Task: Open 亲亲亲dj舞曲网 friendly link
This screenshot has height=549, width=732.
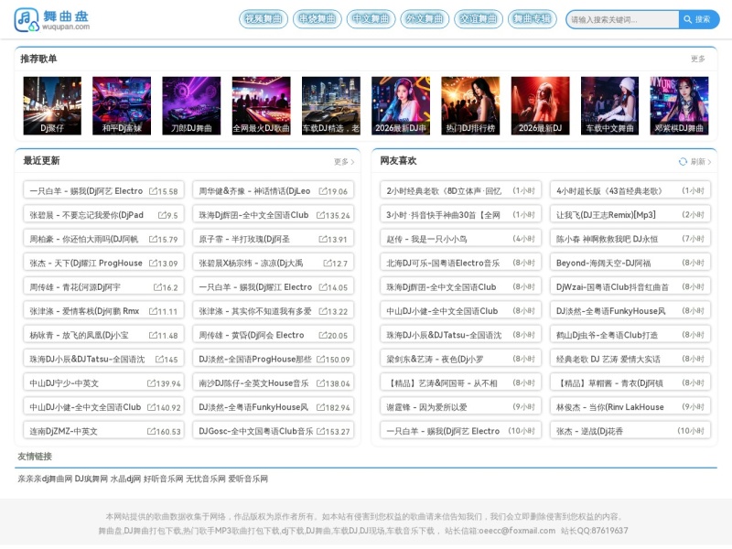Action: pos(45,479)
